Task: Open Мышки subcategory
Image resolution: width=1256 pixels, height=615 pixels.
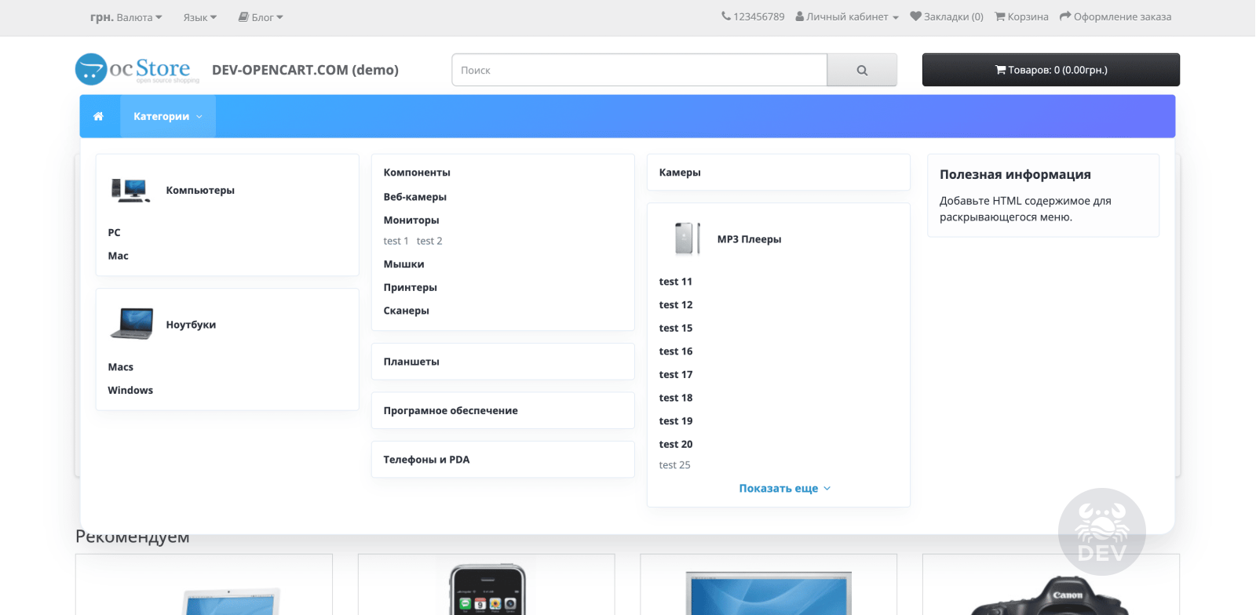Action: (403, 264)
